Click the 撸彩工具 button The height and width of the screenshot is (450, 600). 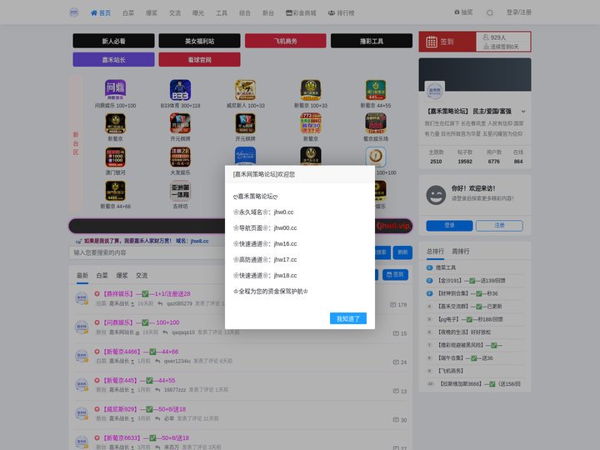[x=372, y=41]
